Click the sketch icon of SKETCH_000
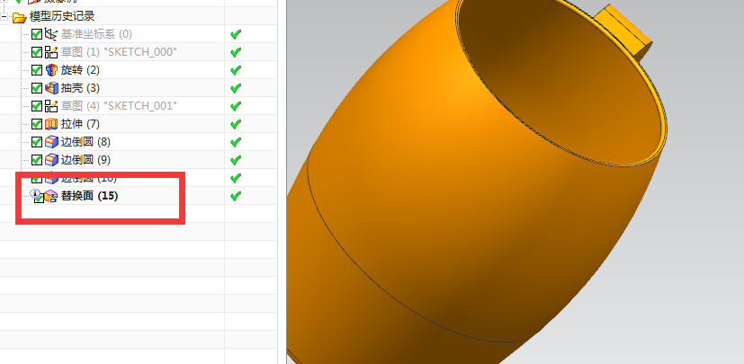The height and width of the screenshot is (364, 744). (x=51, y=52)
